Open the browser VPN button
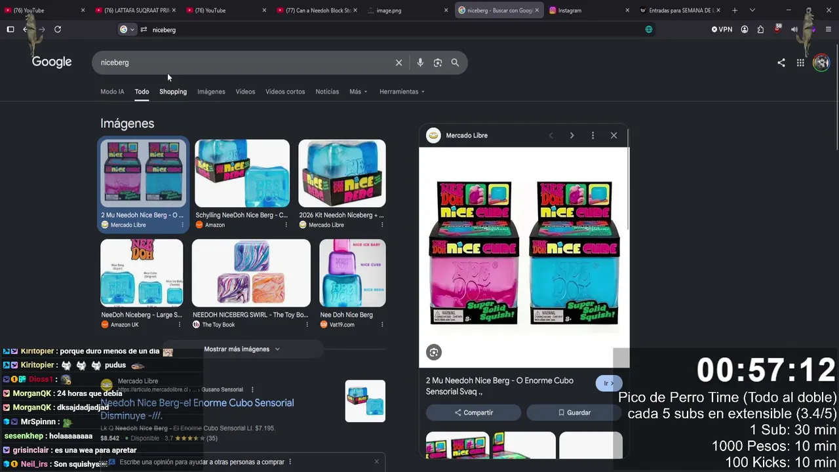Image resolution: width=839 pixels, height=472 pixels. (722, 29)
